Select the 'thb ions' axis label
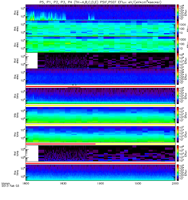This screenshot has height=200, width=188. [x=16, y=115]
